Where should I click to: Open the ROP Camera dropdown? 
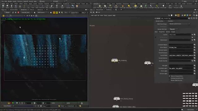tap(43, 13)
